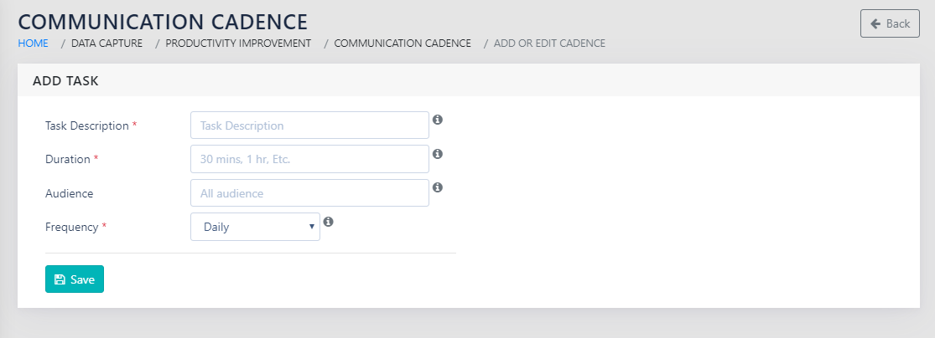The width and height of the screenshot is (935, 338).
Task: Click into the Duration text box
Action: coord(309,159)
